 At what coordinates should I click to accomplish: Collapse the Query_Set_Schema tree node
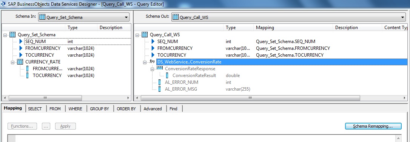coord(5,35)
